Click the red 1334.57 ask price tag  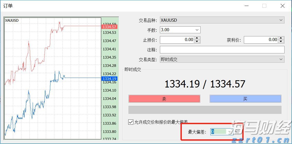click(x=109, y=27)
